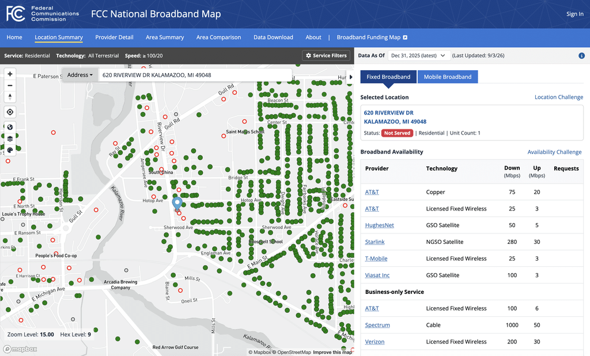This screenshot has height=356, width=590.
Task: Click the Arcadia Brewing Company map label
Action: click(120, 285)
